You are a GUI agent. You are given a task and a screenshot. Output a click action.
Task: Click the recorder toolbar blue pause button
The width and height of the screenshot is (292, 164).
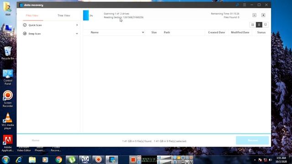[139, 162]
